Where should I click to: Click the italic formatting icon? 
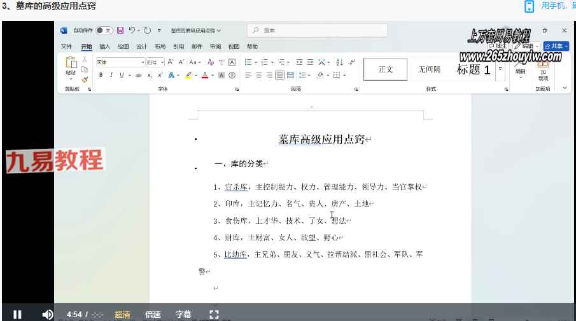(111, 75)
